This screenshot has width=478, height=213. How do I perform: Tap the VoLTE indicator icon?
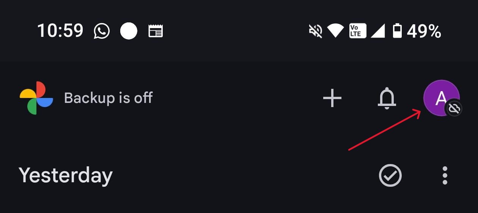[x=357, y=31]
